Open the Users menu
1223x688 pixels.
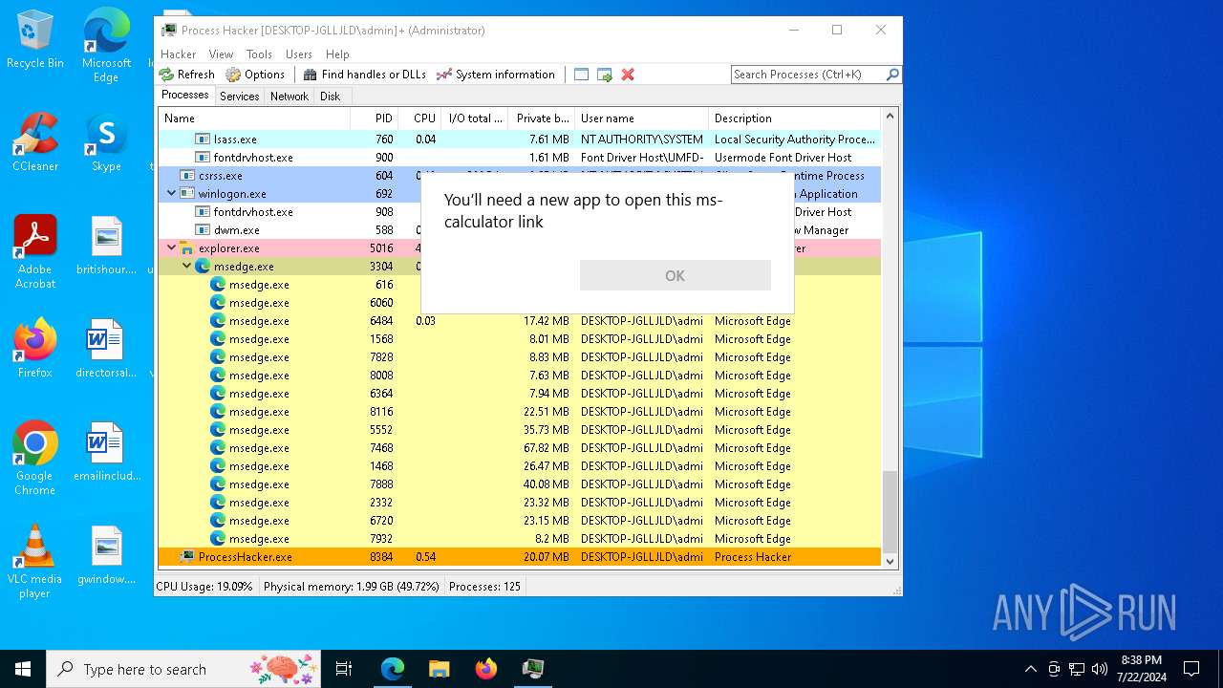[299, 54]
